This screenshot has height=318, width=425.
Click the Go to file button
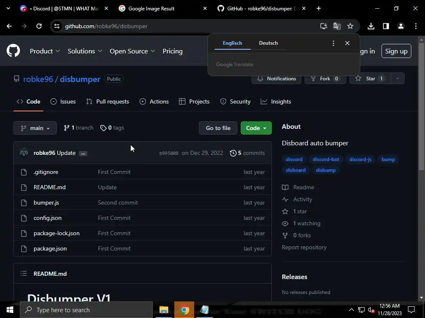[x=218, y=128]
